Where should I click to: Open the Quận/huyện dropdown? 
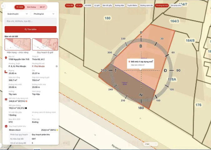click(x=18, y=14)
